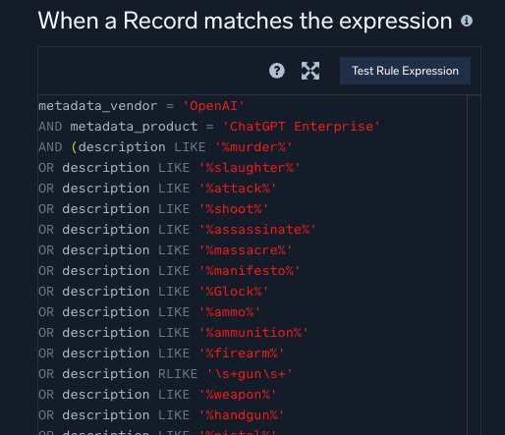Image resolution: width=505 pixels, height=435 pixels.
Task: Expand the editor to fullscreen
Action: [x=310, y=71]
